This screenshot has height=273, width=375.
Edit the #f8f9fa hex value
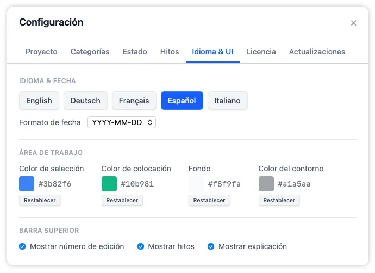[x=224, y=184]
